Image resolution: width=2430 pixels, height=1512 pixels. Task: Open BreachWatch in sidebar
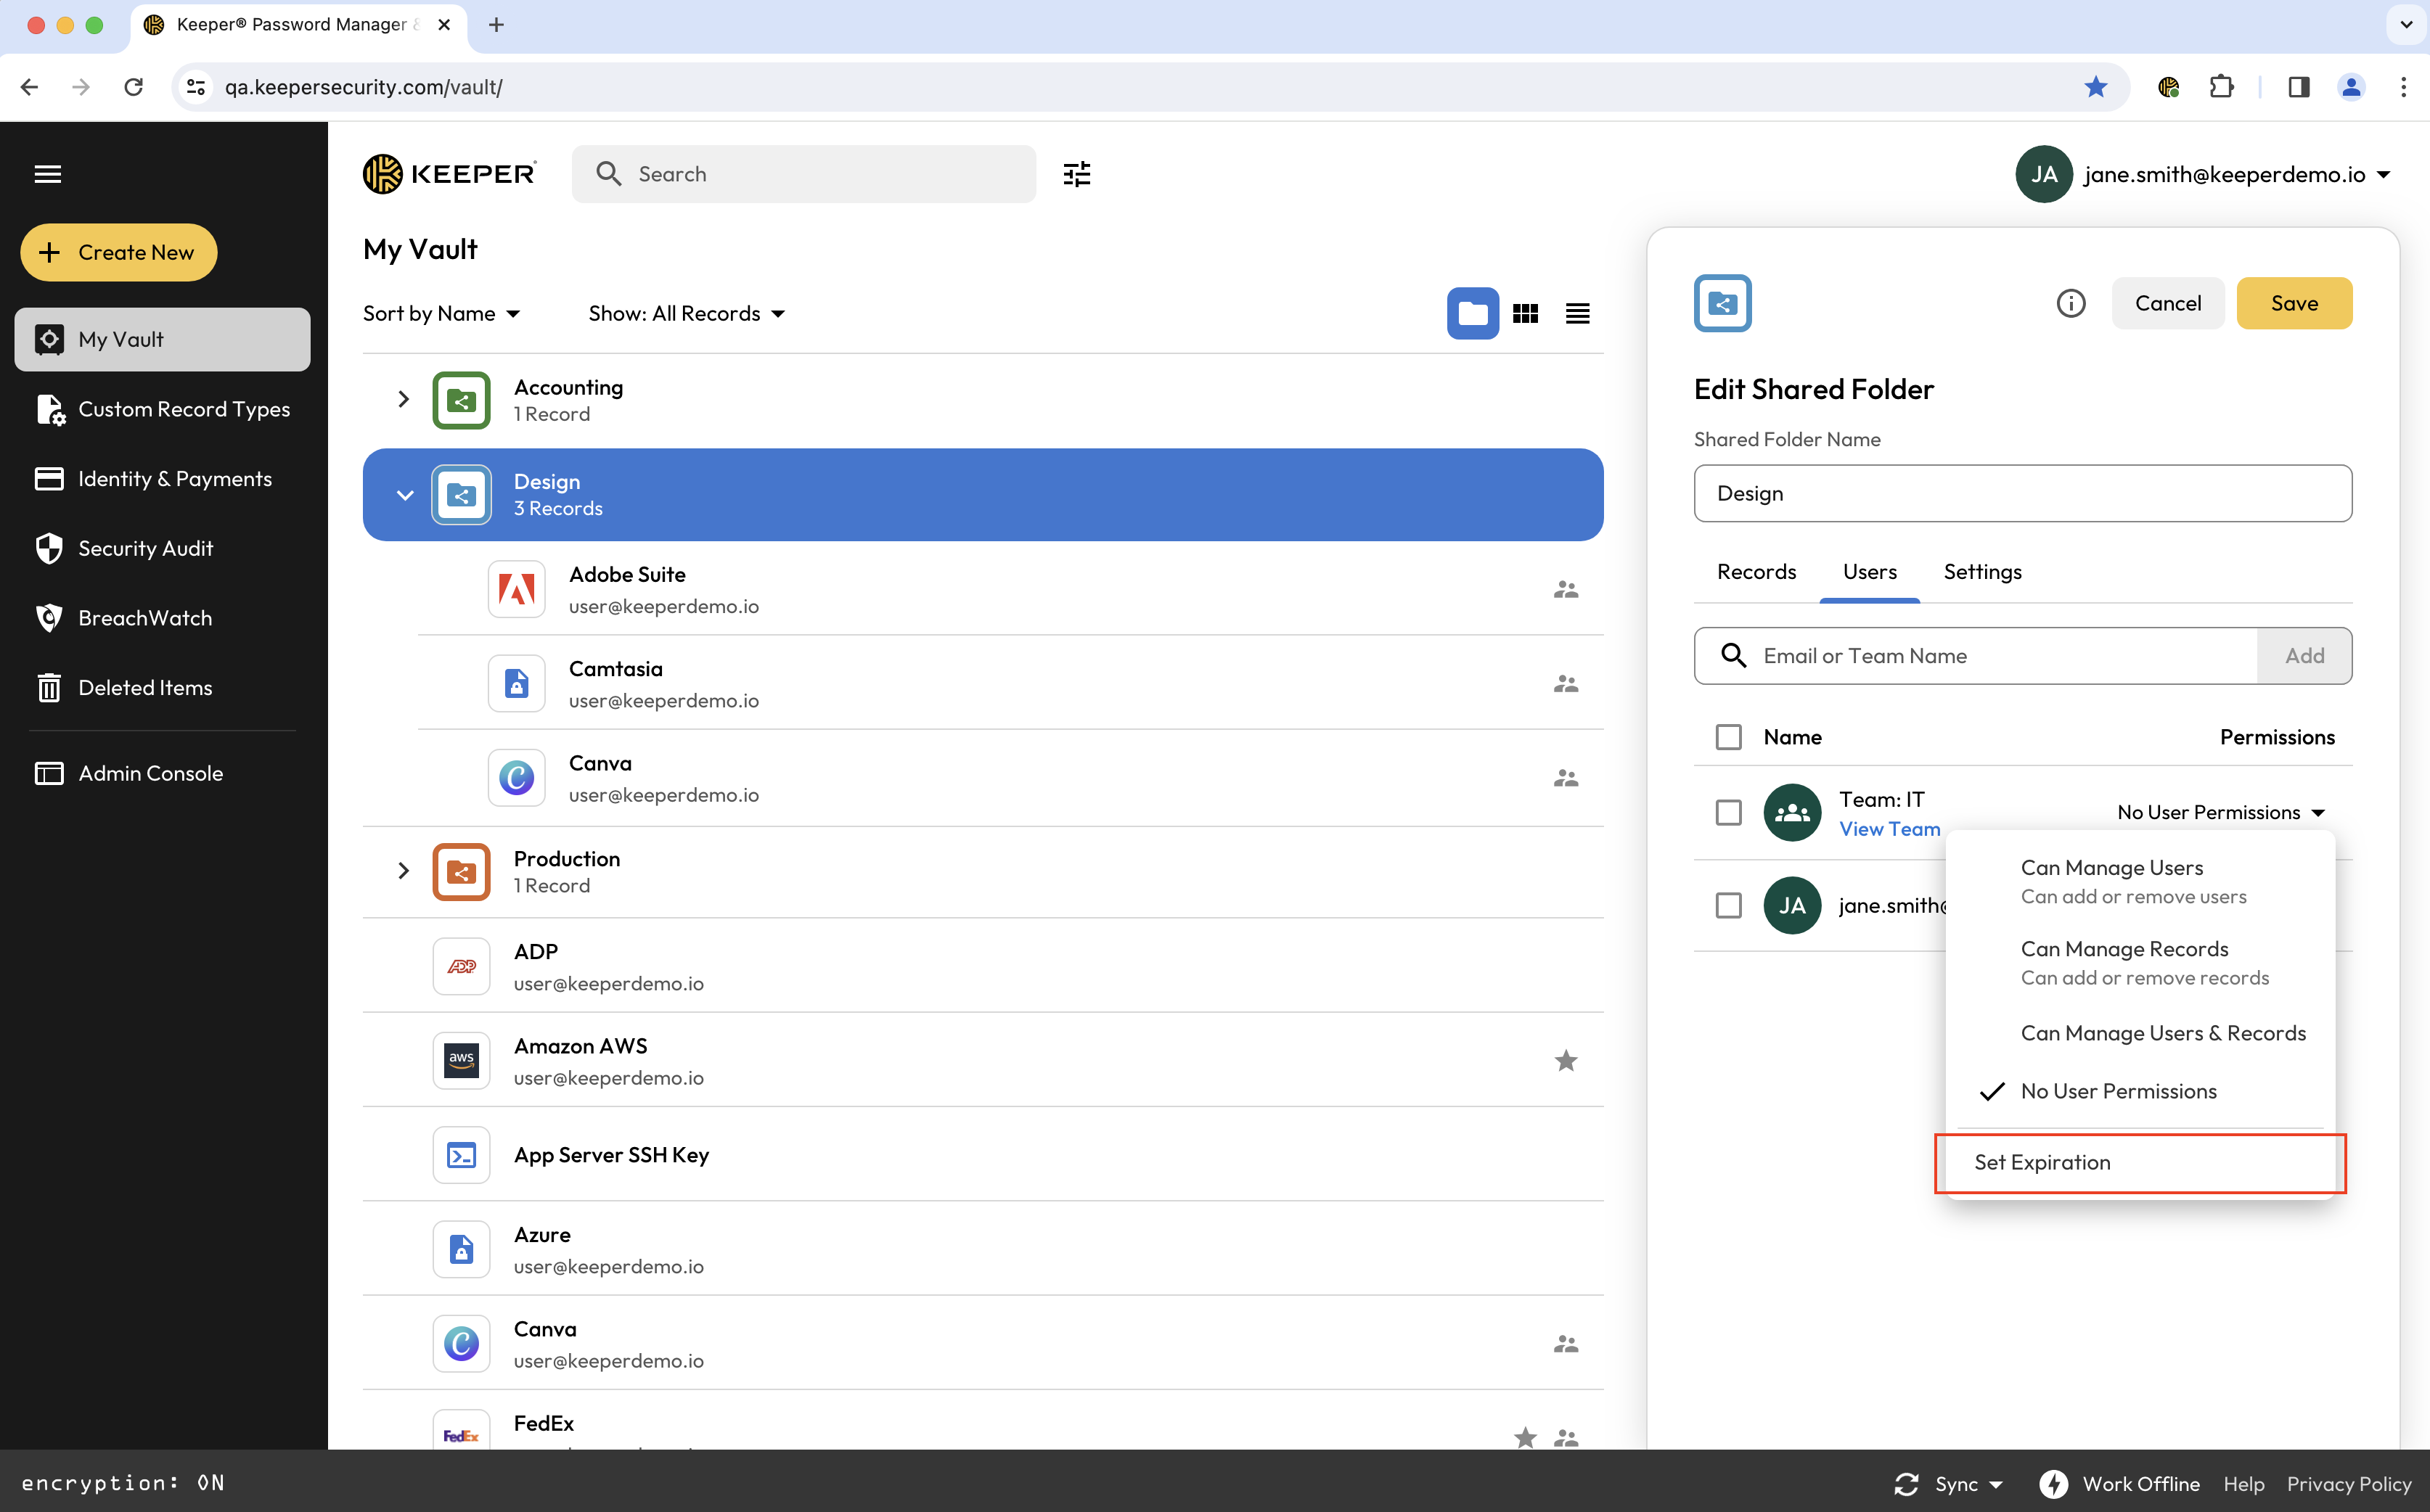145,618
